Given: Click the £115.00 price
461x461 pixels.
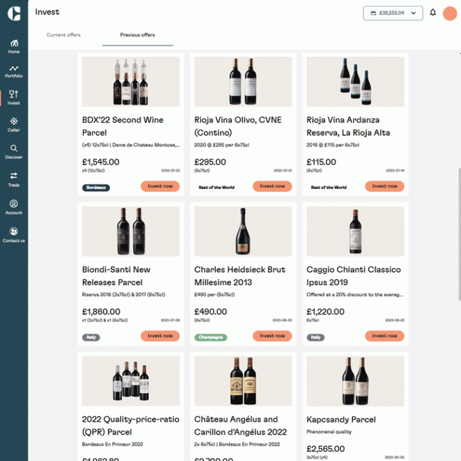Looking at the screenshot, I should pyautogui.click(x=321, y=162).
